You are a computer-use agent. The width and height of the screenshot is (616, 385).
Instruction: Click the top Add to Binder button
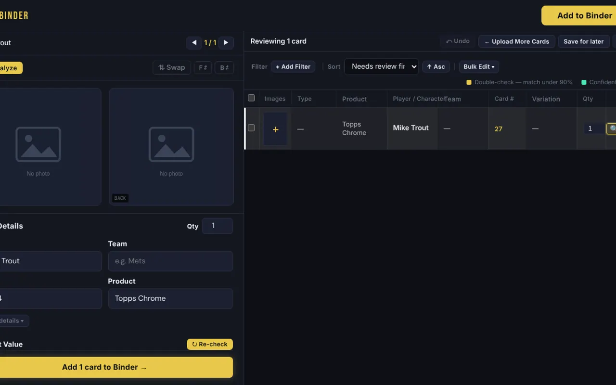579,15
